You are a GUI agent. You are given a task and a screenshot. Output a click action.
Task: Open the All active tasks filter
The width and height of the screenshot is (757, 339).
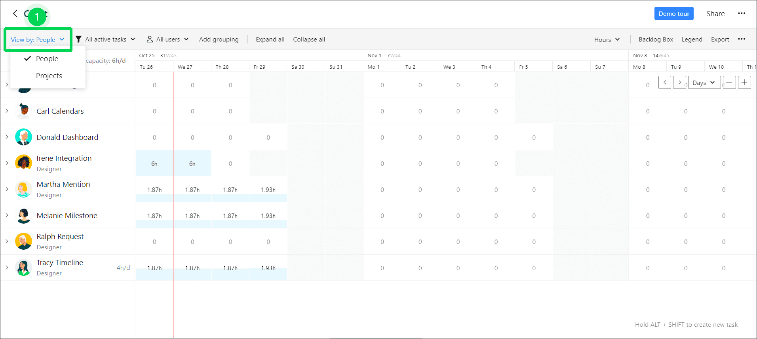coord(106,40)
